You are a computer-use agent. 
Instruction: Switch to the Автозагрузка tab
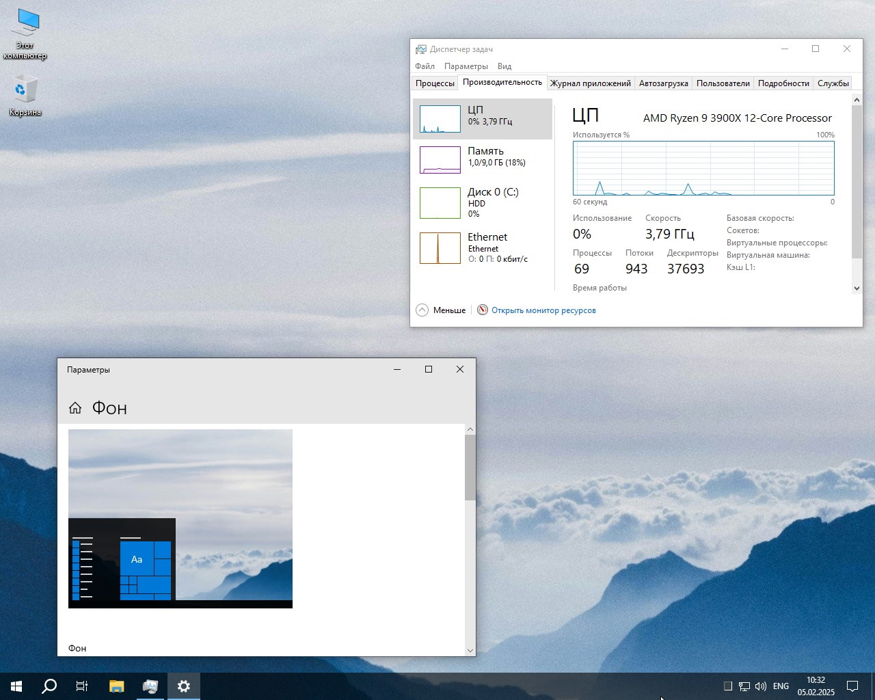(x=663, y=83)
